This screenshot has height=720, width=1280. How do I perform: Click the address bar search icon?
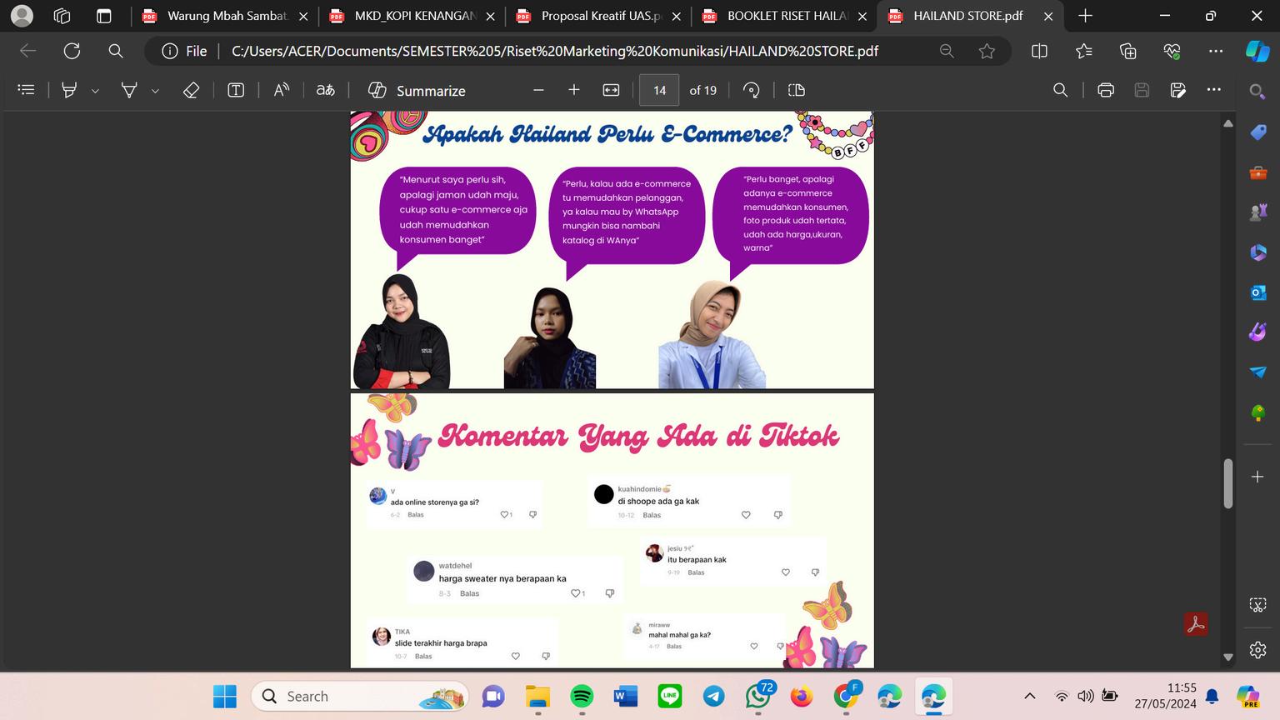point(116,51)
